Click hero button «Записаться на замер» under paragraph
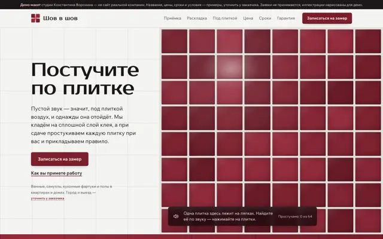Screen dimensions: 383x239 tap(60, 159)
